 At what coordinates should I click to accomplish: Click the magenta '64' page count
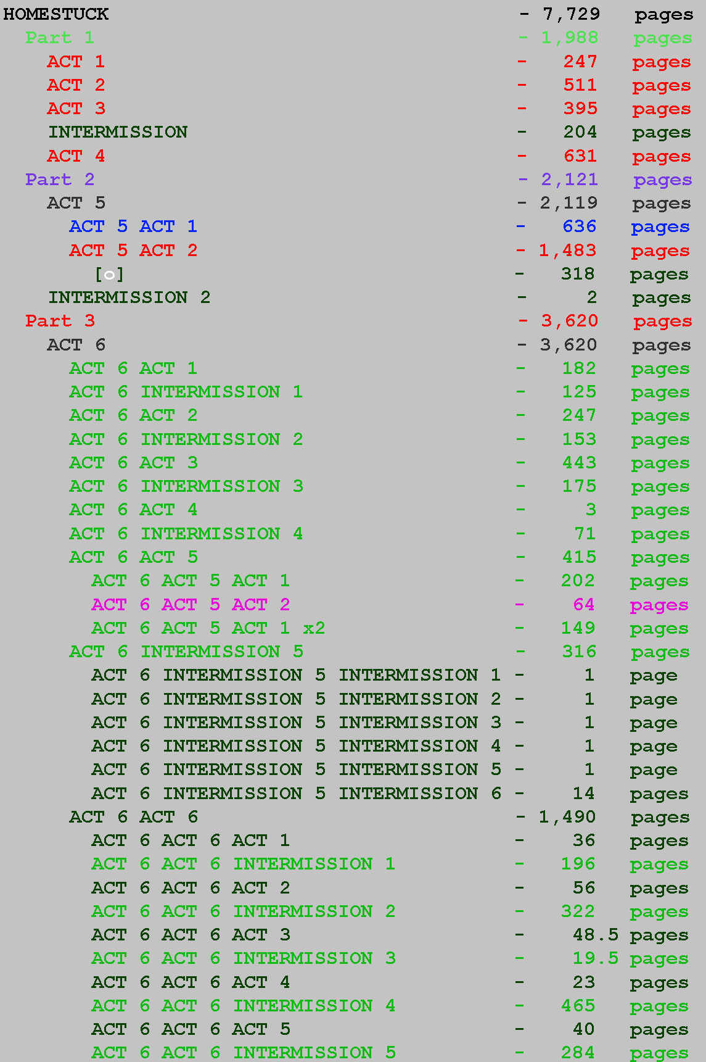point(584,605)
